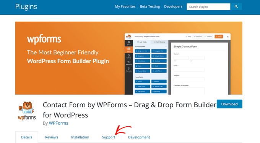Select the Details tab

(x=27, y=137)
